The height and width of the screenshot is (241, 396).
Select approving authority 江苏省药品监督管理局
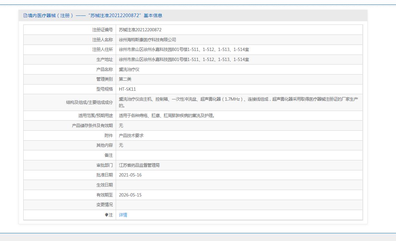pyautogui.click(x=139, y=165)
